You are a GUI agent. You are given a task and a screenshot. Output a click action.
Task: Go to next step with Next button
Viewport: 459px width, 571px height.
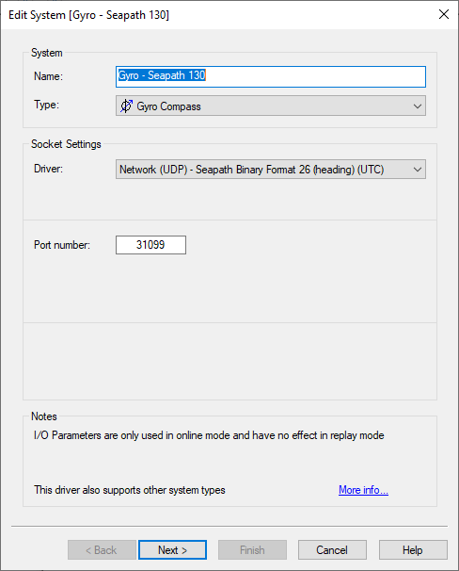[173, 550]
